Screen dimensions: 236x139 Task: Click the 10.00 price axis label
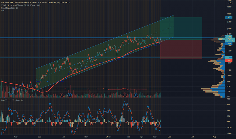coord(229,75)
